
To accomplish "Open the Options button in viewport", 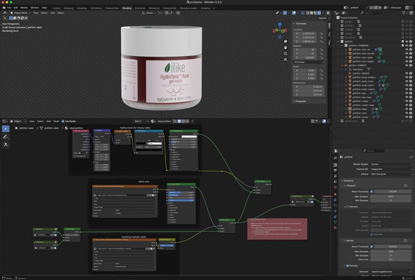I will 324,18.
